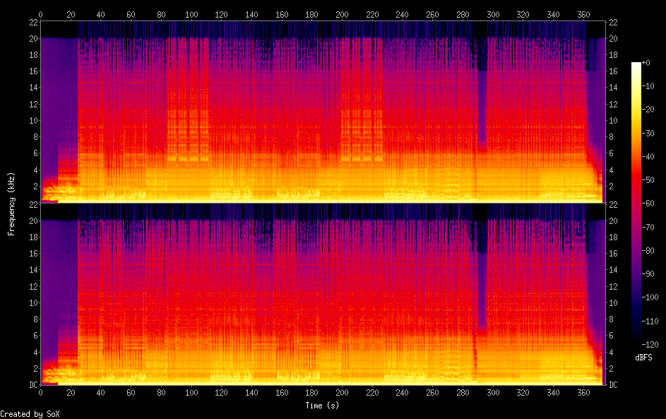
Task: Click the 'DC' label on the left frequency axis
Action: (x=34, y=385)
